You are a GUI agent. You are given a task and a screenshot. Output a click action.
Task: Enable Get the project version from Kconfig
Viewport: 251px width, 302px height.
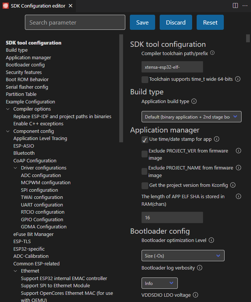pyautogui.click(x=145, y=186)
